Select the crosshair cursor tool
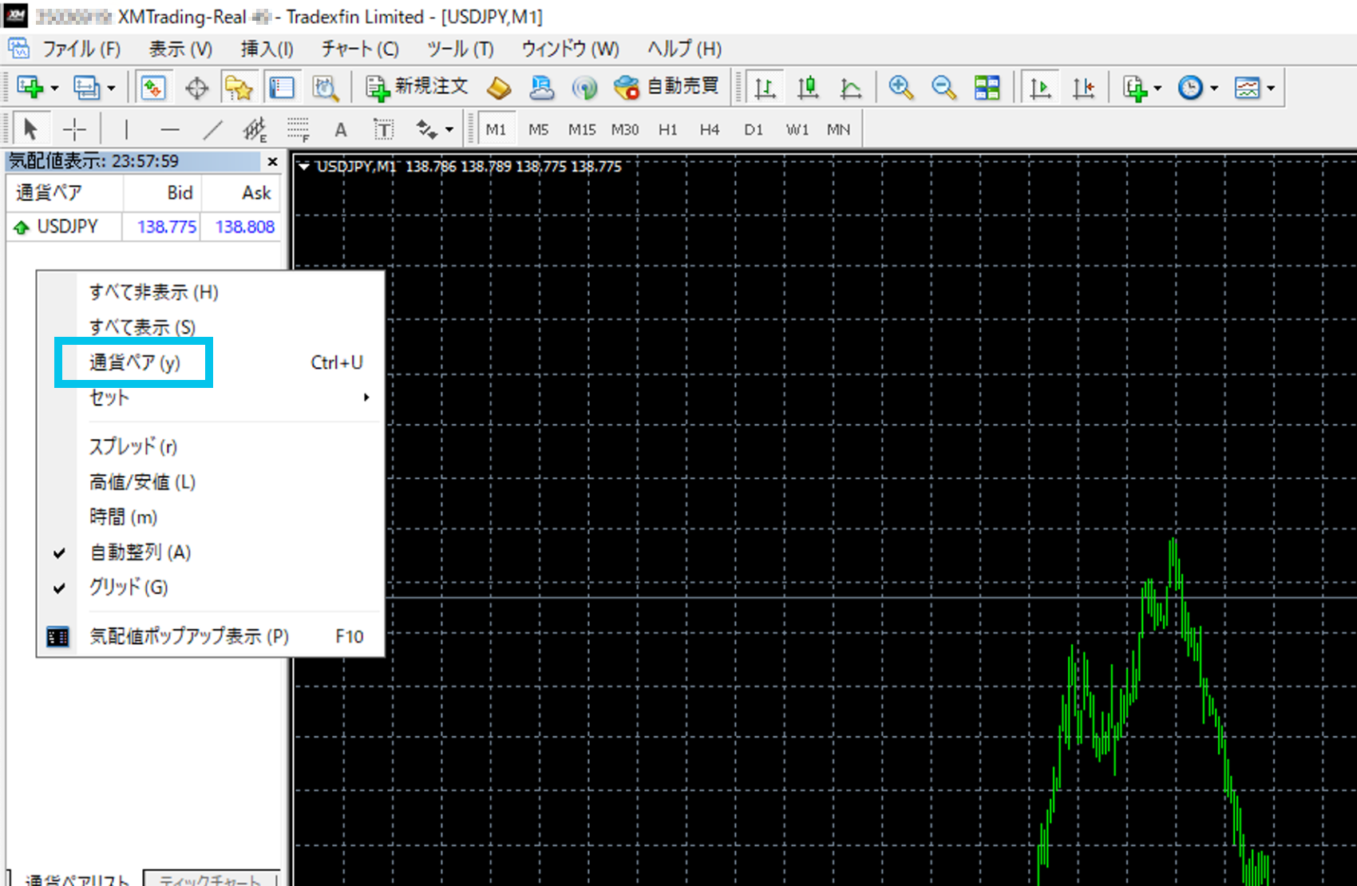Image resolution: width=1357 pixels, height=886 pixels. click(74, 129)
